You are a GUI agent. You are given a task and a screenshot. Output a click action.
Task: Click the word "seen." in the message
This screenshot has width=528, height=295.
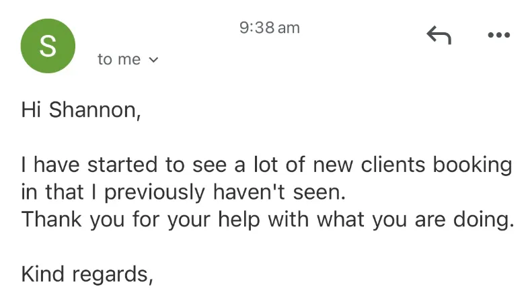pos(319,194)
